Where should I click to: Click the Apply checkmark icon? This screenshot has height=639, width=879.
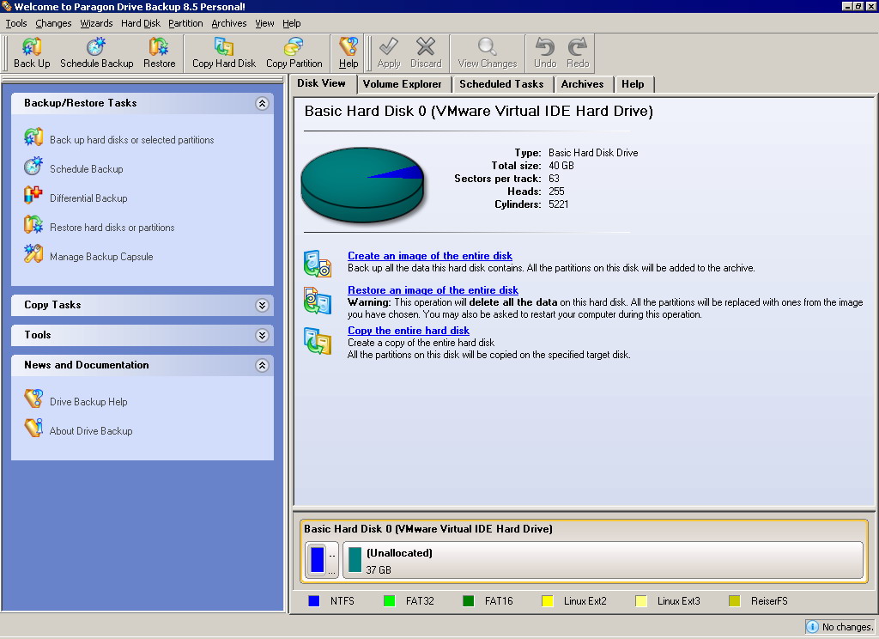coord(389,46)
